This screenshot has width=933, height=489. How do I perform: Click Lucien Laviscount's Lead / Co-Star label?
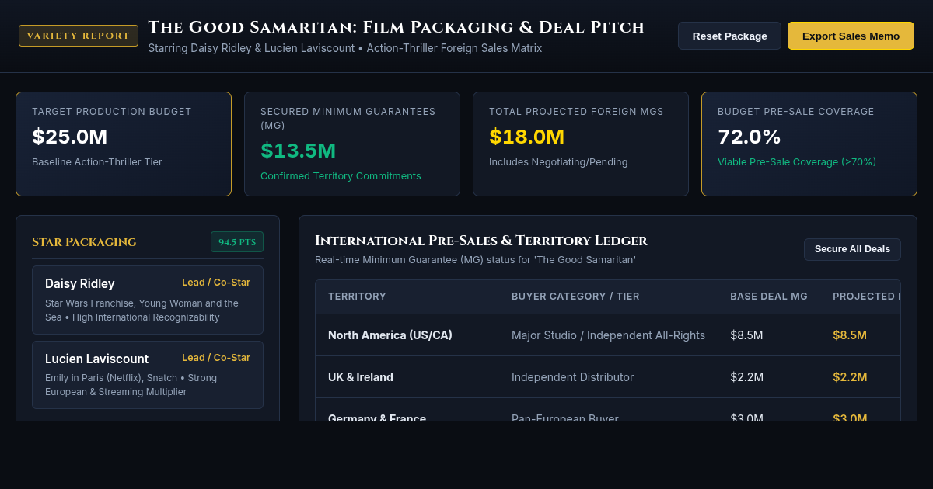pos(216,358)
